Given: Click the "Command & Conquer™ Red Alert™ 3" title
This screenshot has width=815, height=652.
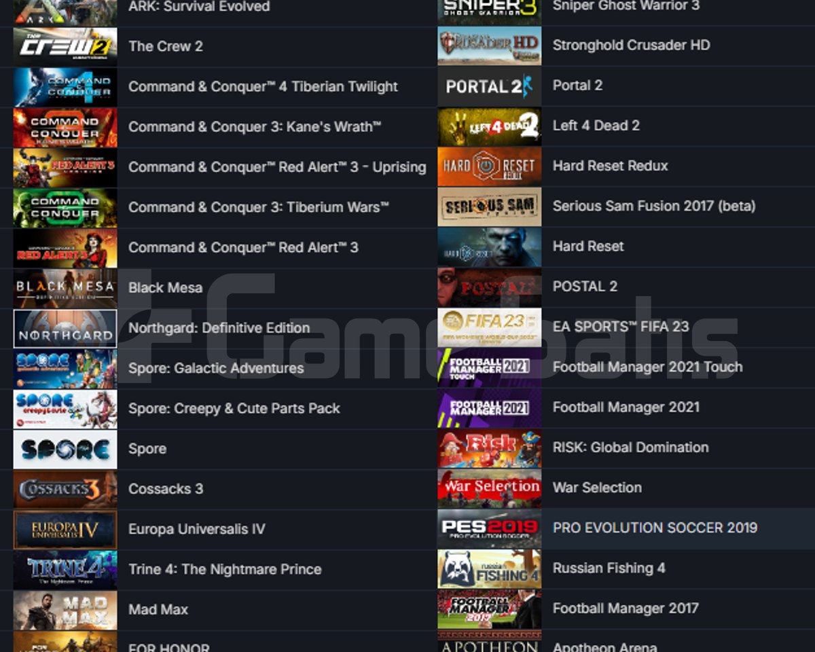Looking at the screenshot, I should pos(243,247).
